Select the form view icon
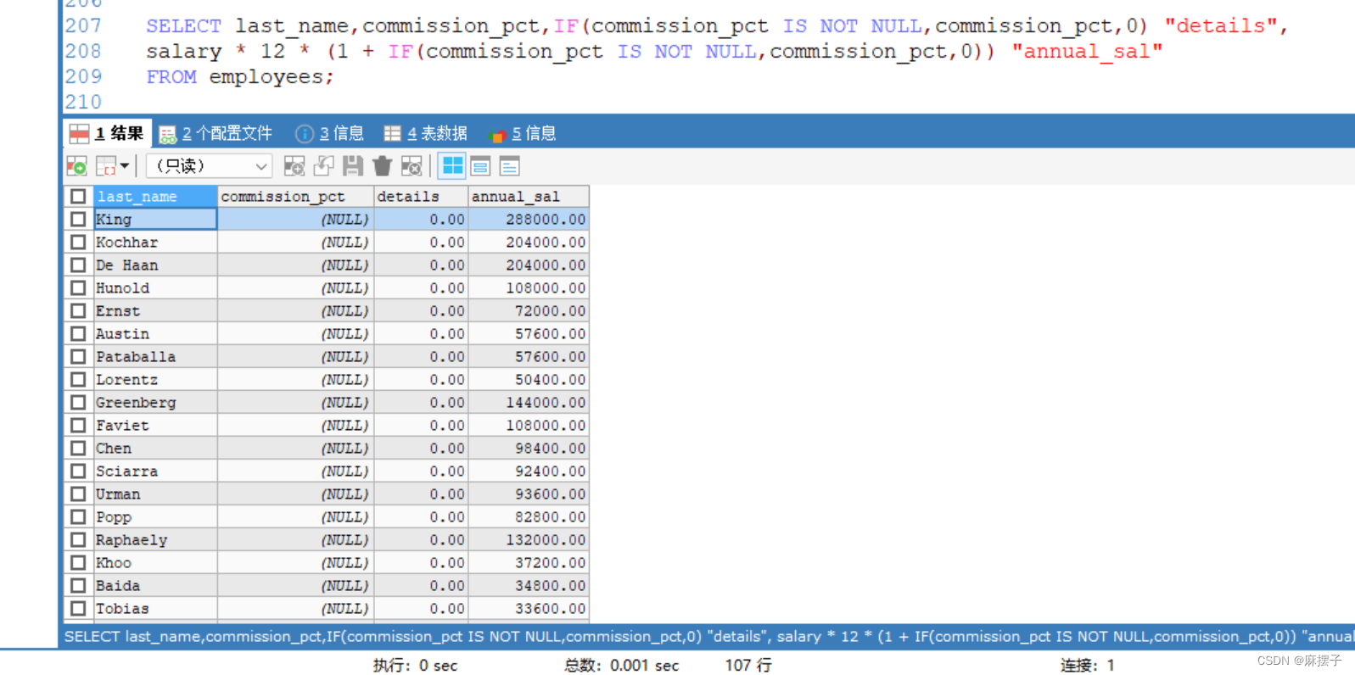Image resolution: width=1355 pixels, height=675 pixels. [x=480, y=165]
